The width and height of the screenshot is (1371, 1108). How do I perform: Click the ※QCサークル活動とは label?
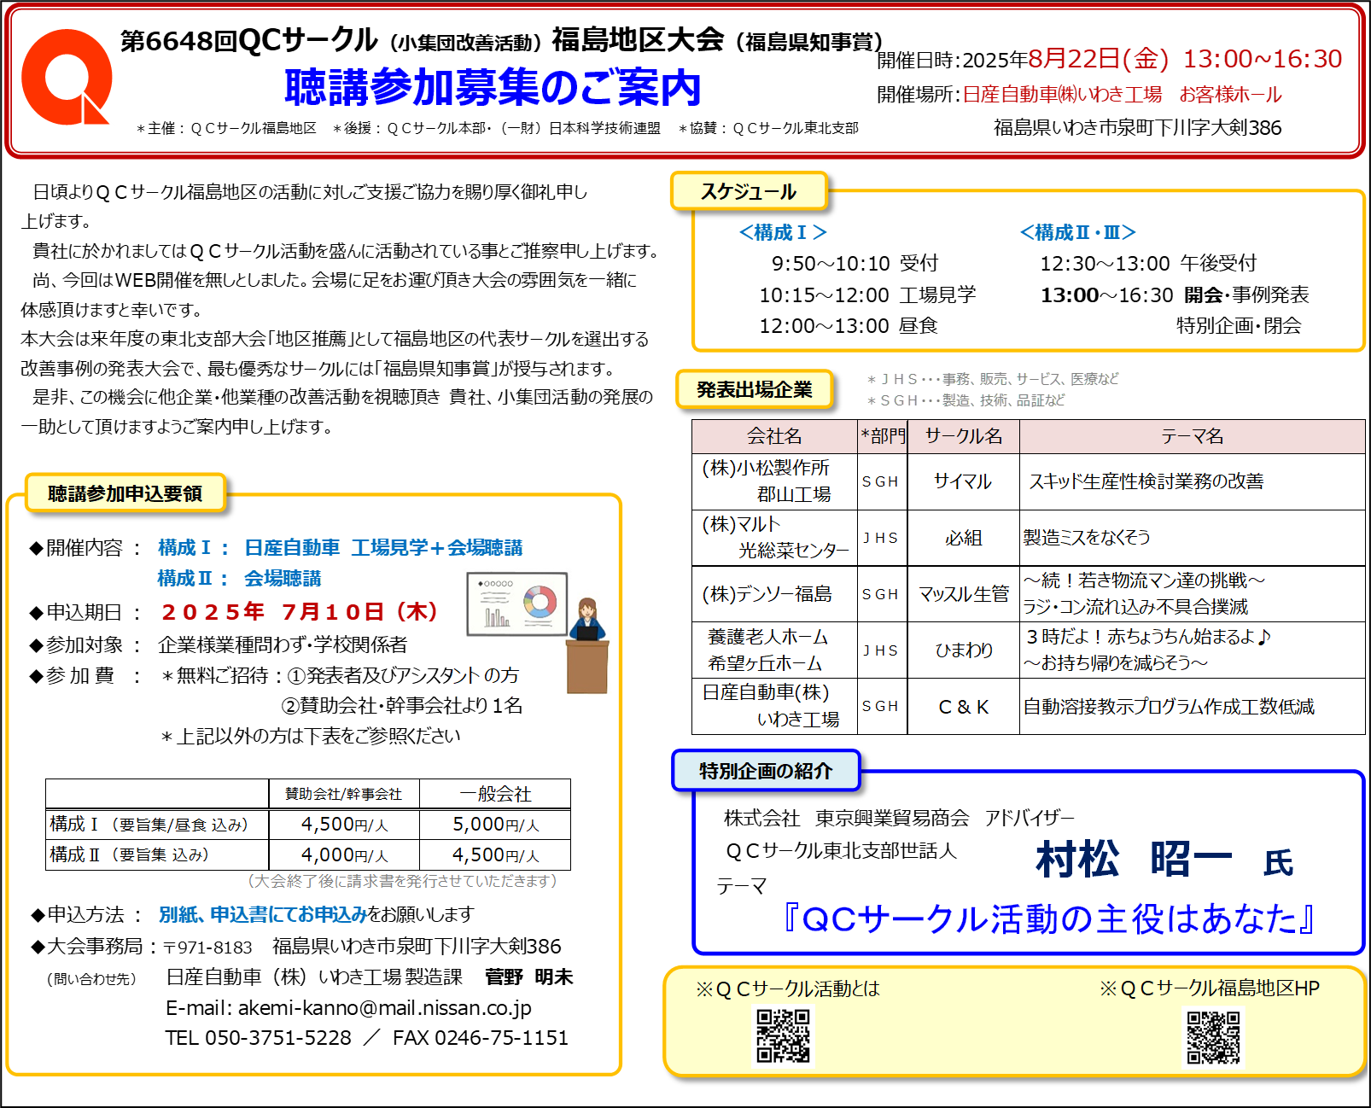point(787,988)
